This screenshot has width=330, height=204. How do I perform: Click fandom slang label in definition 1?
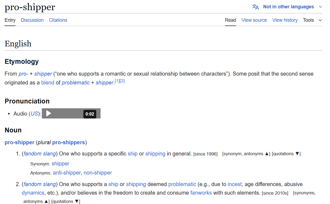(x=40, y=154)
